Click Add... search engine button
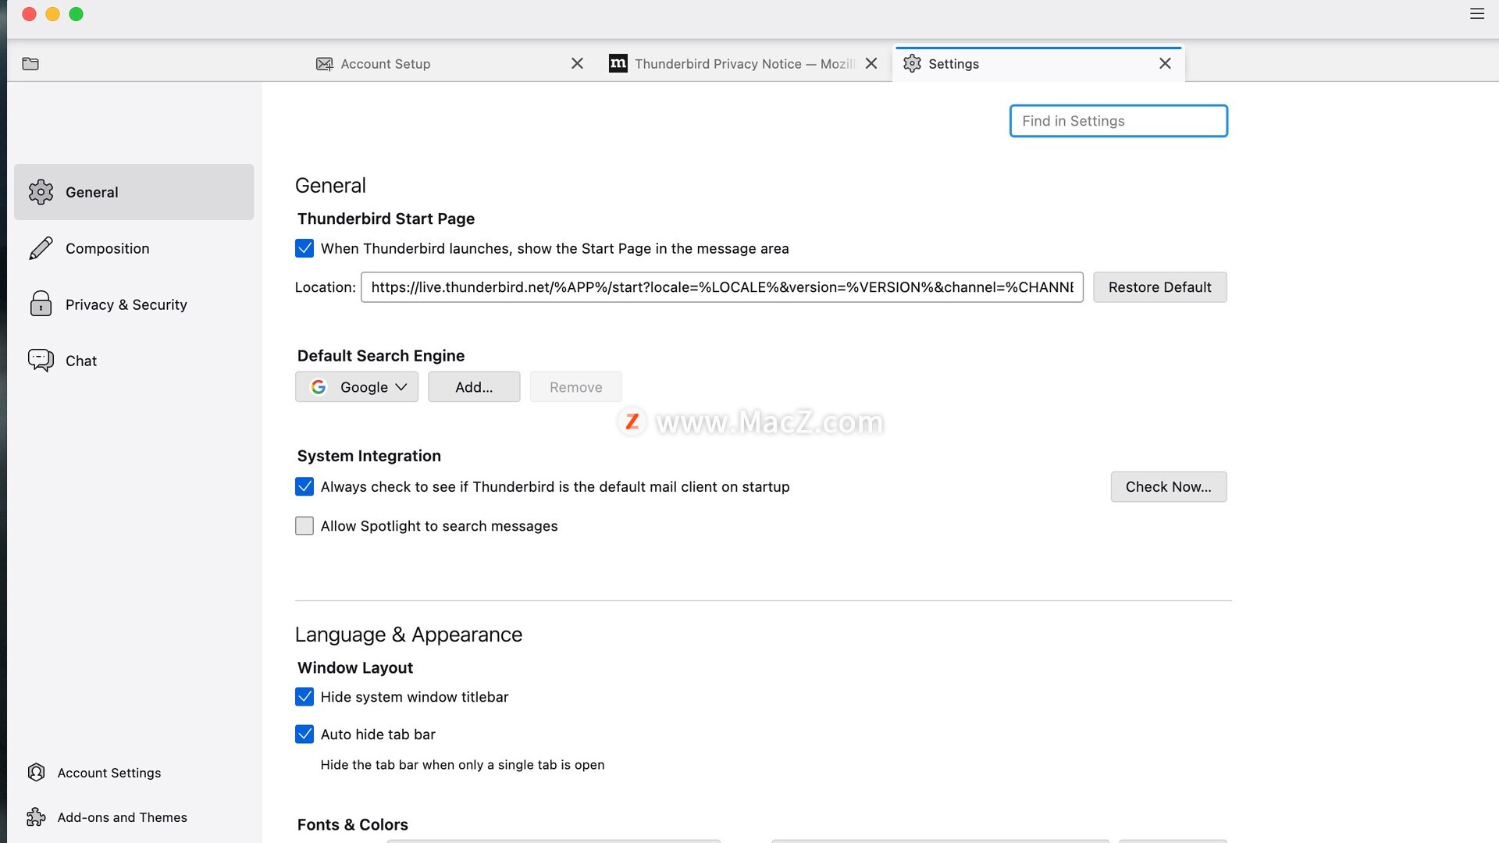1499x843 pixels. click(x=474, y=387)
